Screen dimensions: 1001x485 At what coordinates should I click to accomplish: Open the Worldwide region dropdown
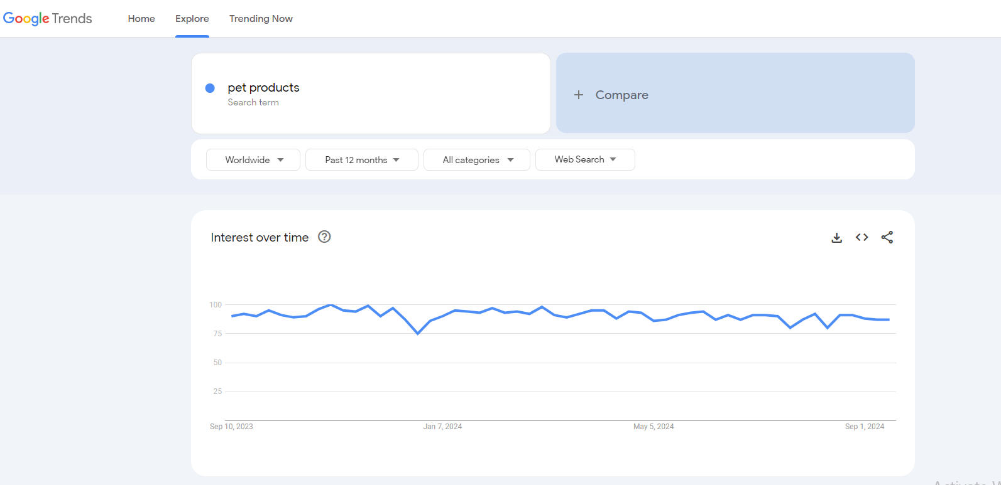(253, 159)
